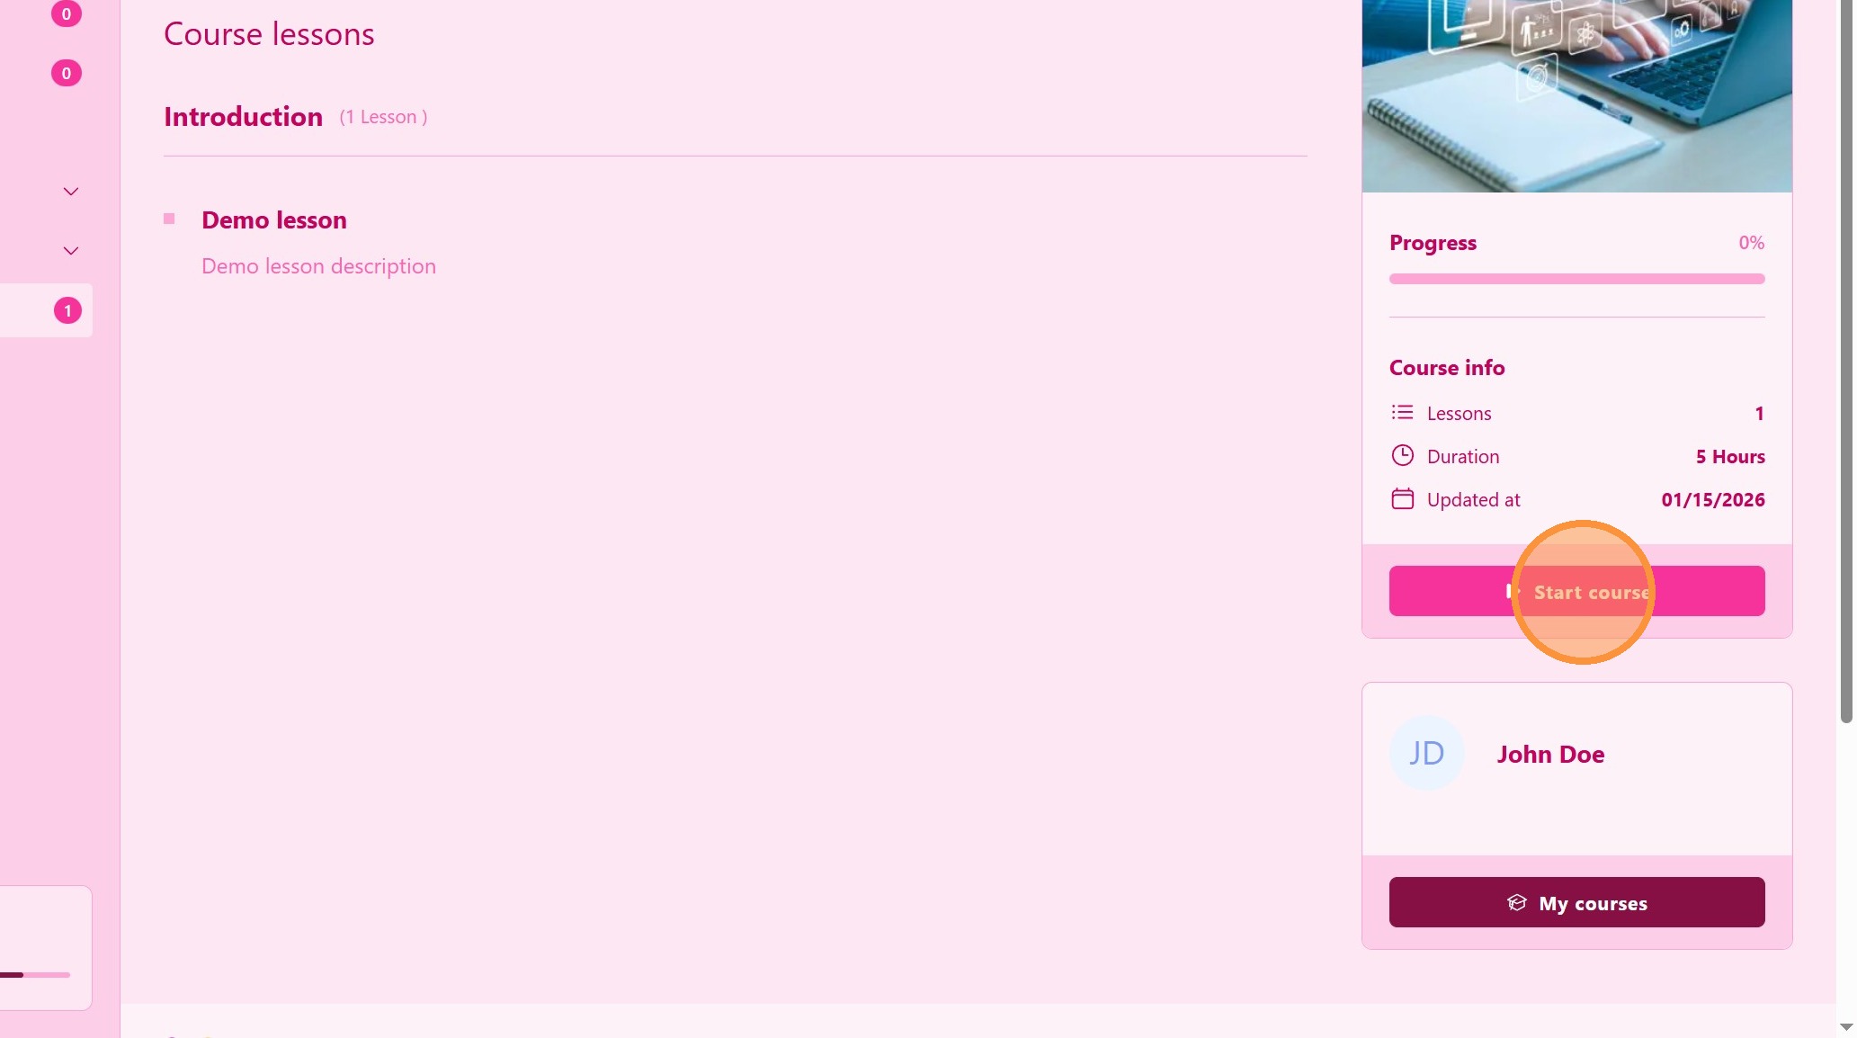This screenshot has height=1038, width=1857.
Task: Click the John Doe instructor name
Action: pyautogui.click(x=1550, y=755)
